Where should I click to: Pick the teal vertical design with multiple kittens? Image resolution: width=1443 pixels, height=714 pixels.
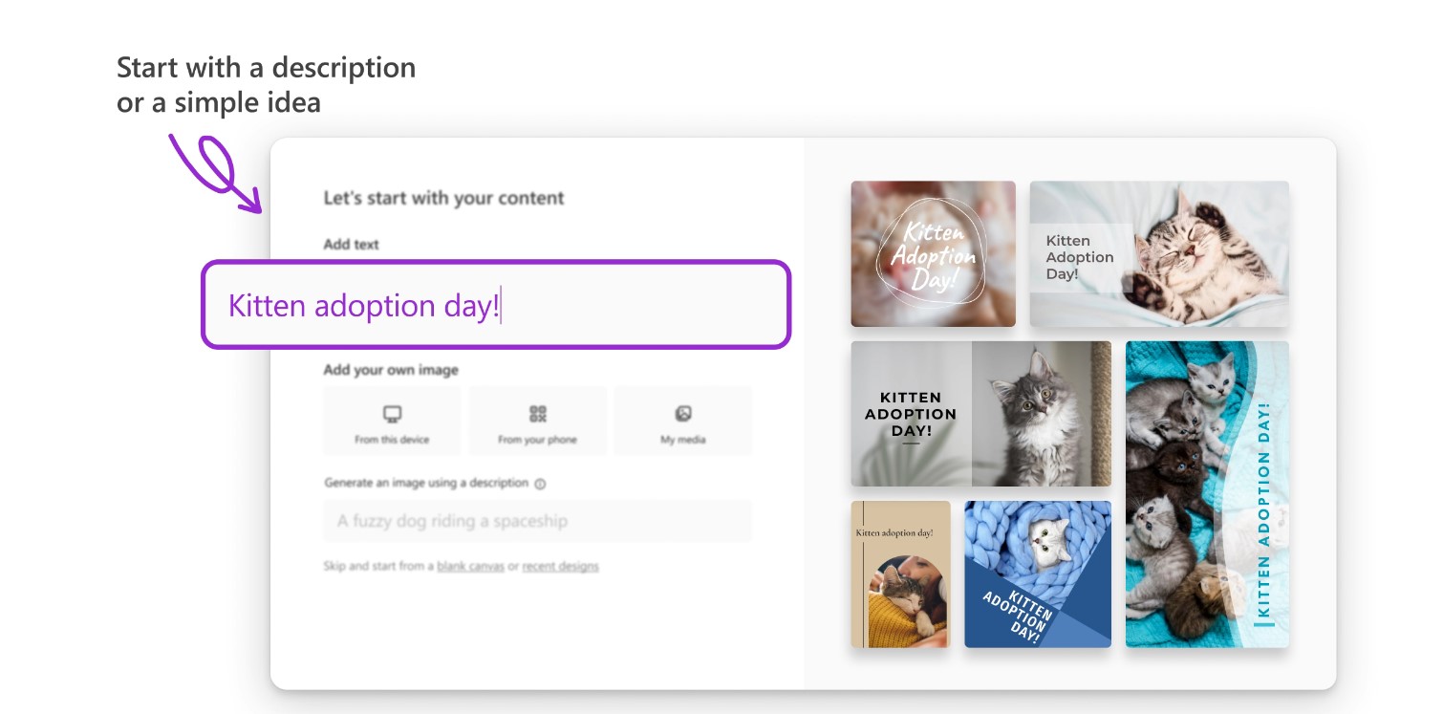click(1207, 494)
